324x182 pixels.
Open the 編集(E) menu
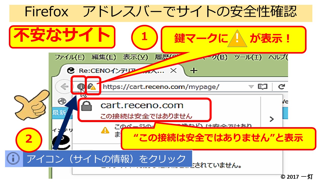[104, 57]
